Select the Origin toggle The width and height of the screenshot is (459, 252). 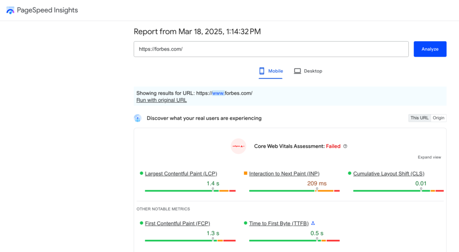(438, 118)
